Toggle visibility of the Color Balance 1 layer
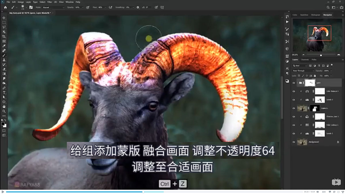This screenshot has width=345, height=194. click(x=294, y=91)
